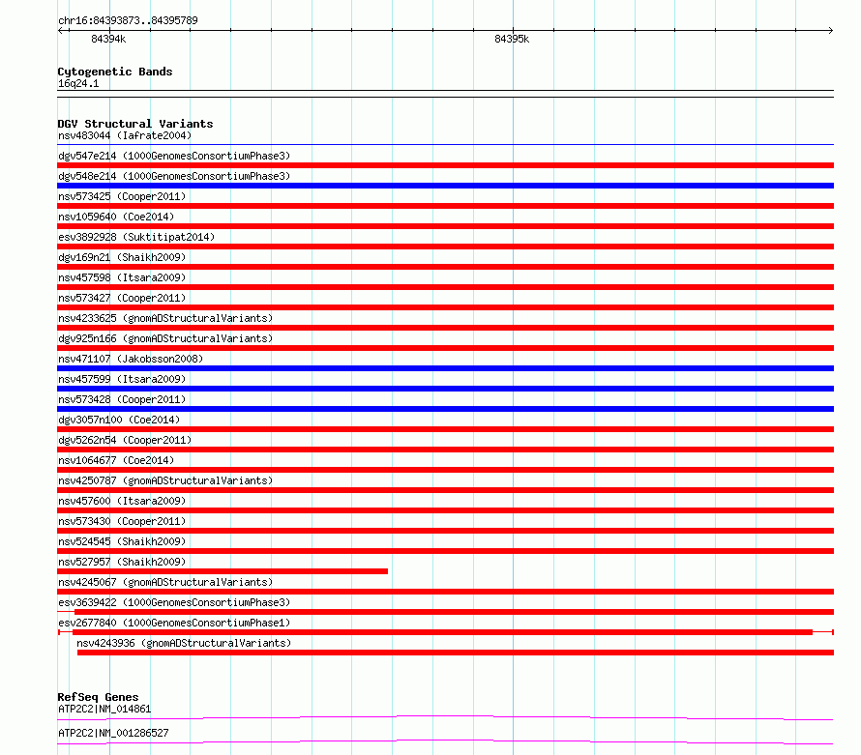Click the thin blue line under nsv483044
Viewport: 861px width, 755px height.
click(445, 145)
